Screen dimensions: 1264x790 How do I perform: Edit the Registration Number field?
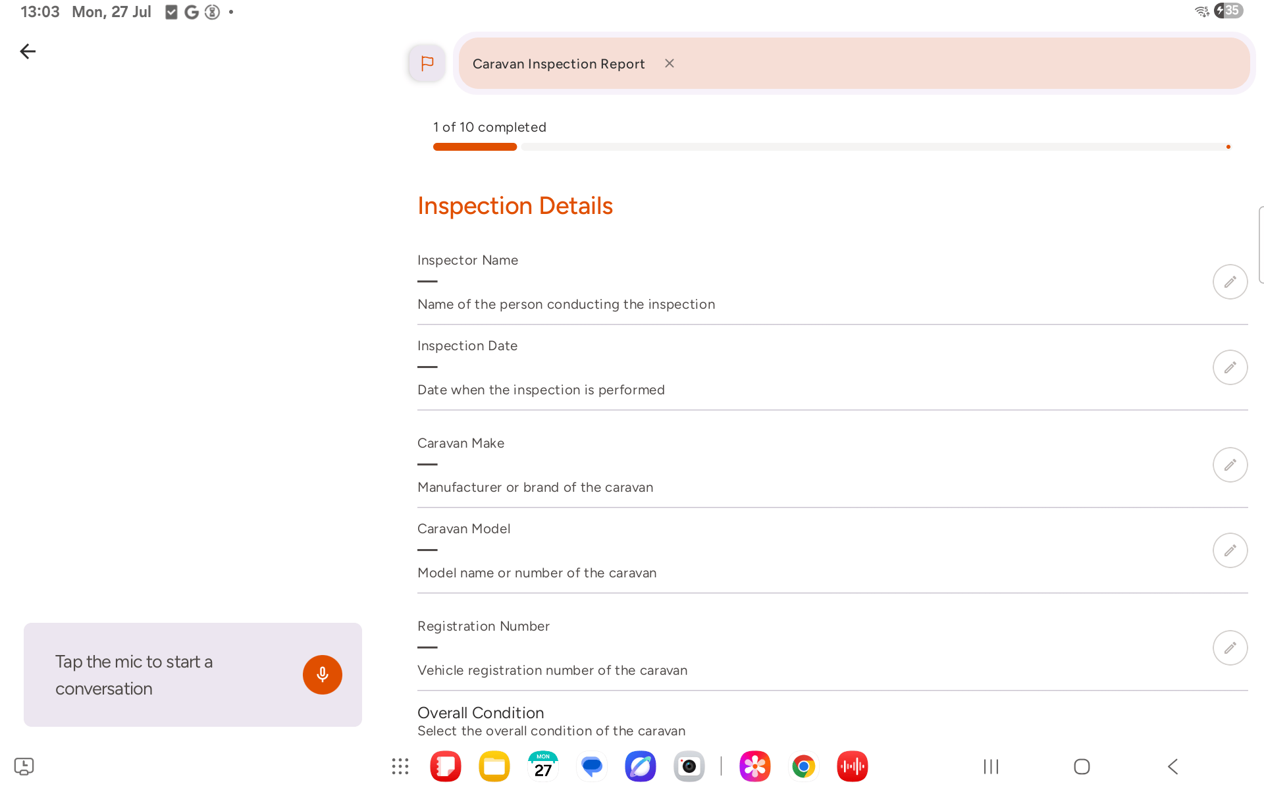pyautogui.click(x=1230, y=648)
